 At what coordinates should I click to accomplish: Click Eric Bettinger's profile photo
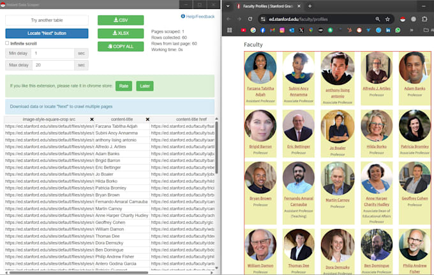point(299,126)
